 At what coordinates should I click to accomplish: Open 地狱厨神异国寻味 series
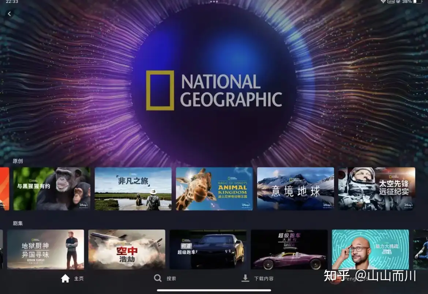pyautogui.click(x=46, y=249)
